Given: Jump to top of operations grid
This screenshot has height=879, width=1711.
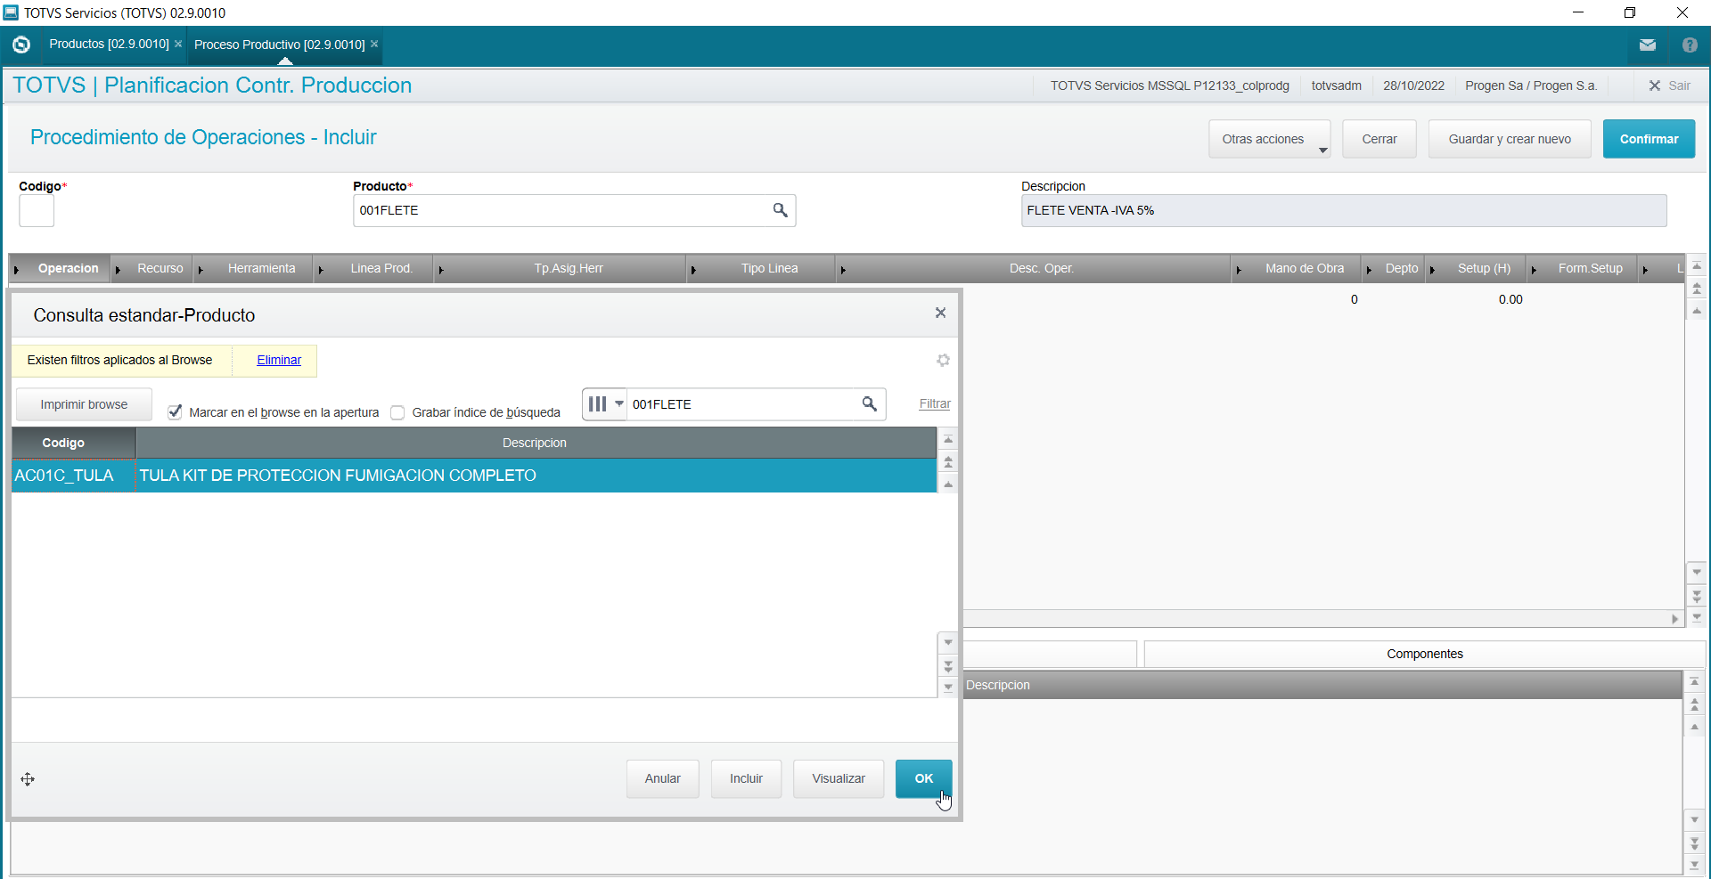Looking at the screenshot, I should click(x=1697, y=266).
